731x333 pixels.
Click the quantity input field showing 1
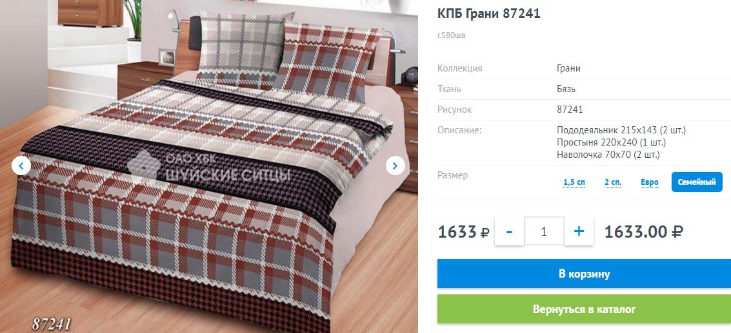pos(544,231)
